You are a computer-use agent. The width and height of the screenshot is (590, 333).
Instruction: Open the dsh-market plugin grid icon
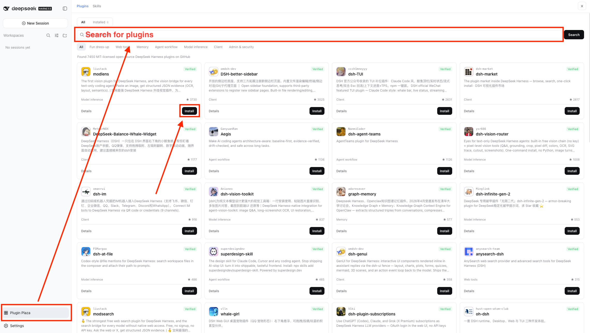pyautogui.click(x=469, y=72)
